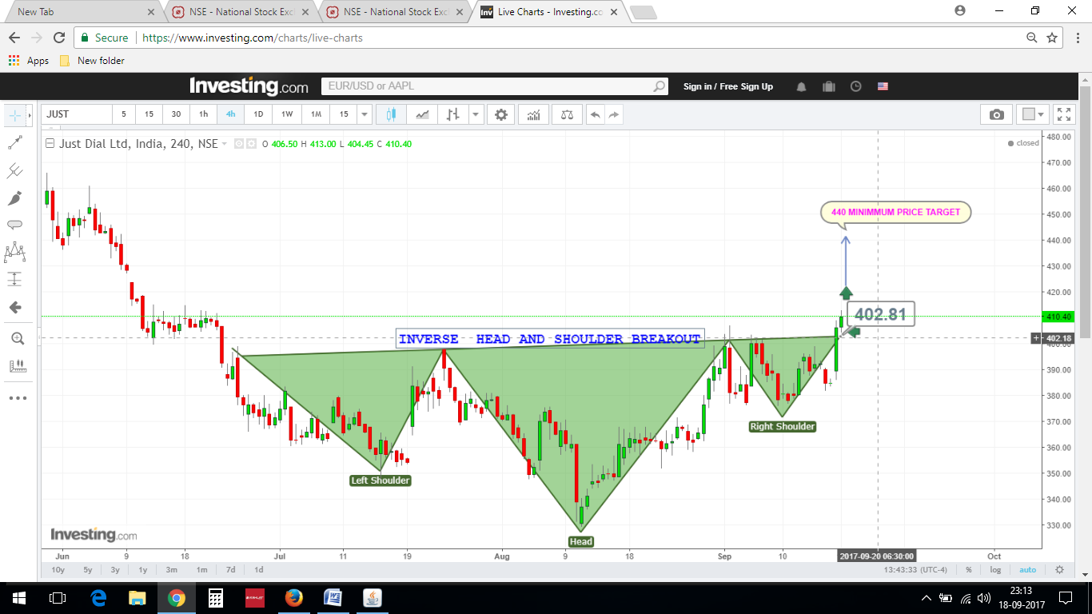
Task: Select the pitchfork drawing tool
Action: point(14,170)
